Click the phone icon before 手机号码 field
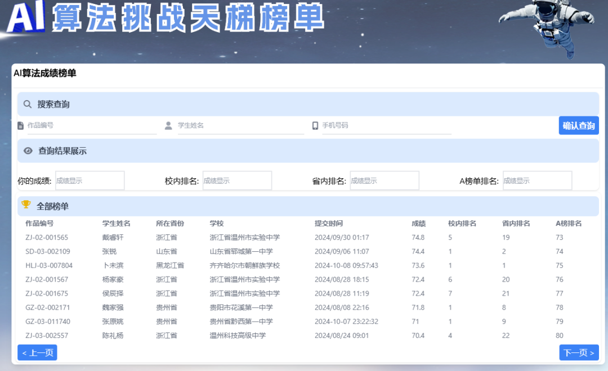608x371 pixels. [315, 125]
